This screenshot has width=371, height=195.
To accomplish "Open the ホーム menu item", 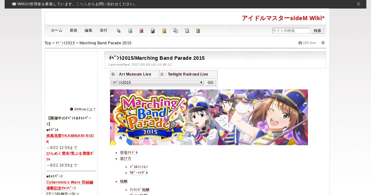I will pyautogui.click(x=57, y=30).
